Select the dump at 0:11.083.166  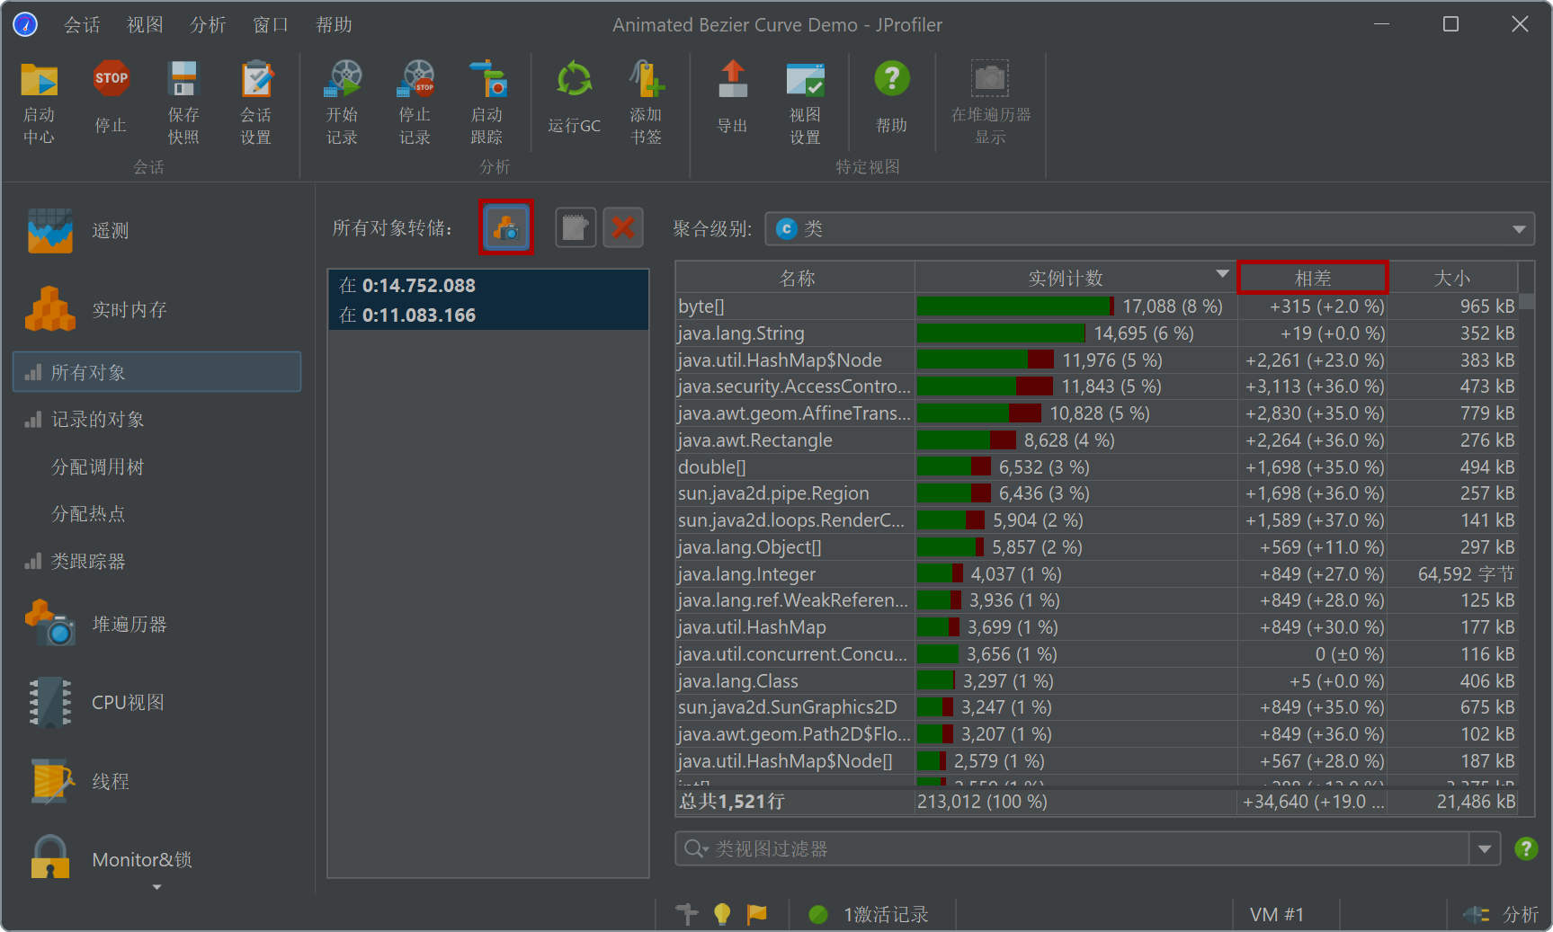point(488,315)
